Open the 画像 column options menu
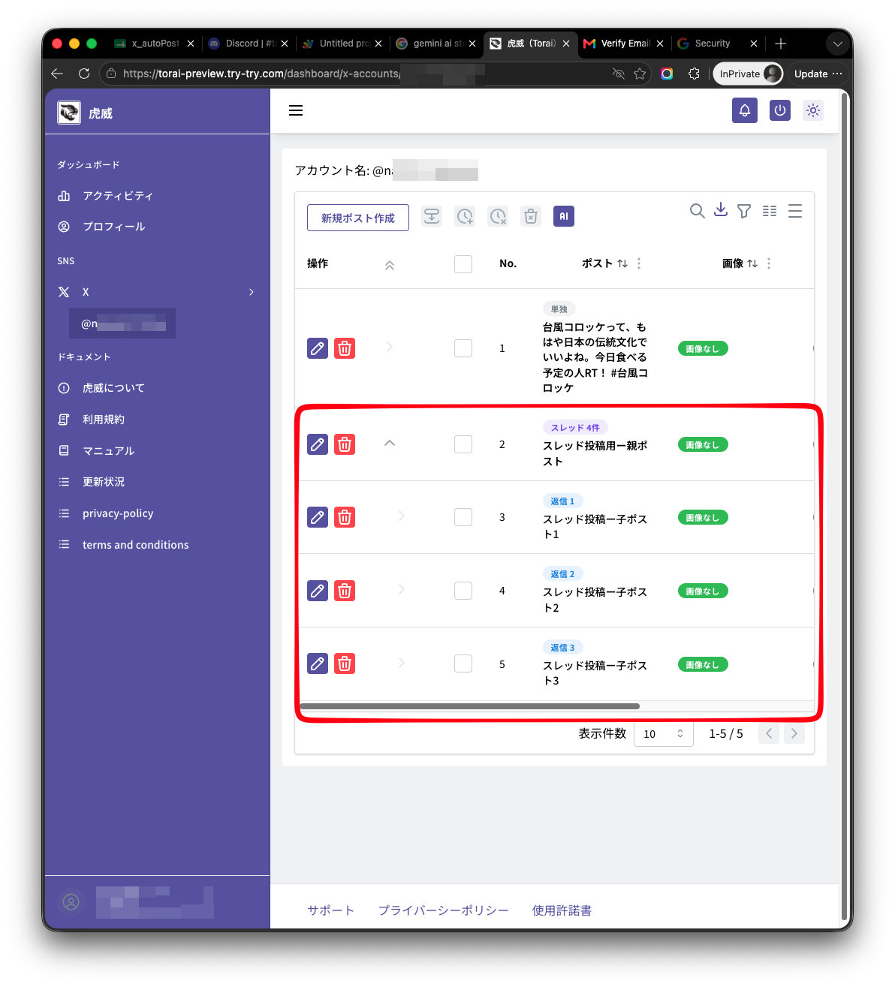Screen dimensions: 895x987 point(769,263)
